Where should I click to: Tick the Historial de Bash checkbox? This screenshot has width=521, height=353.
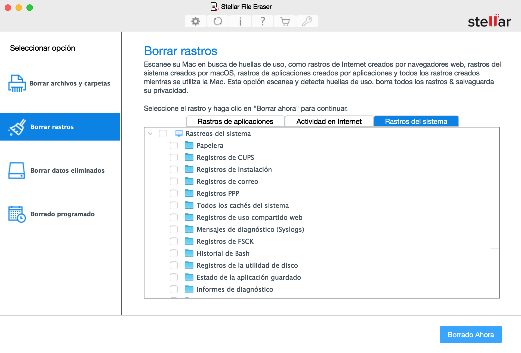tap(174, 253)
